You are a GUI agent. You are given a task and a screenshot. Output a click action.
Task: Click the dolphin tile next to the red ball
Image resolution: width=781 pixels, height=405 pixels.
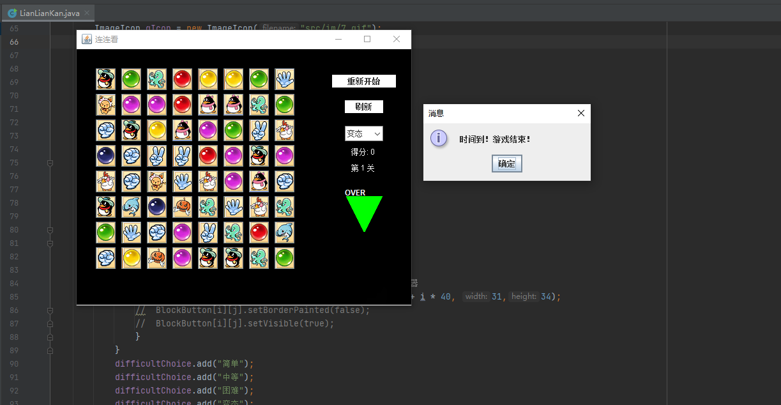[284, 233]
